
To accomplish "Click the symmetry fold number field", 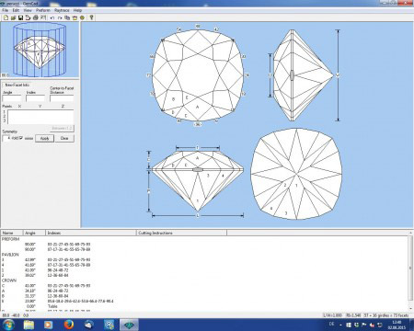I will point(6,138).
